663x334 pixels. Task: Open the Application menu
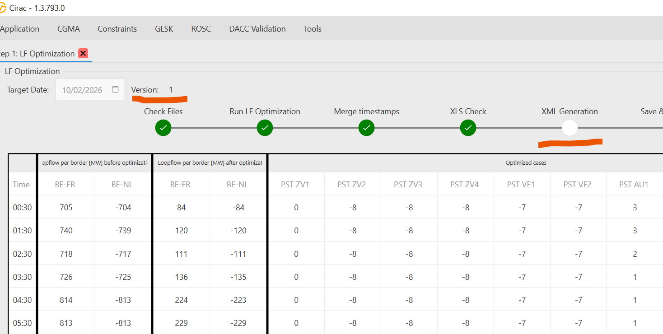point(19,29)
